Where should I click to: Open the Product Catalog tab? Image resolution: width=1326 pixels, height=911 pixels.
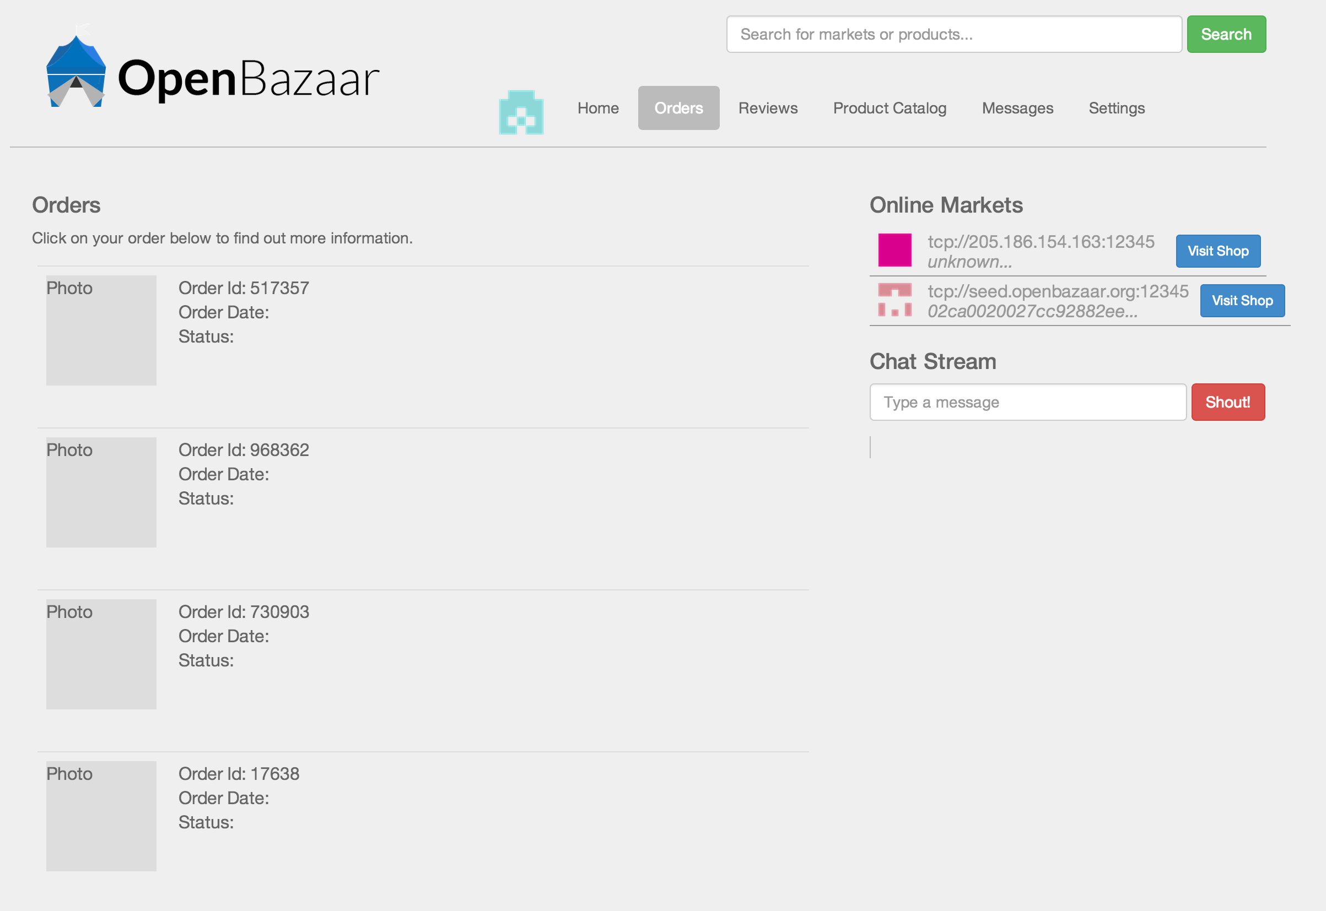[889, 108]
